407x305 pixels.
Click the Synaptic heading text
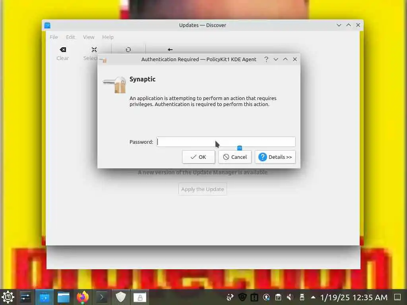143,79
